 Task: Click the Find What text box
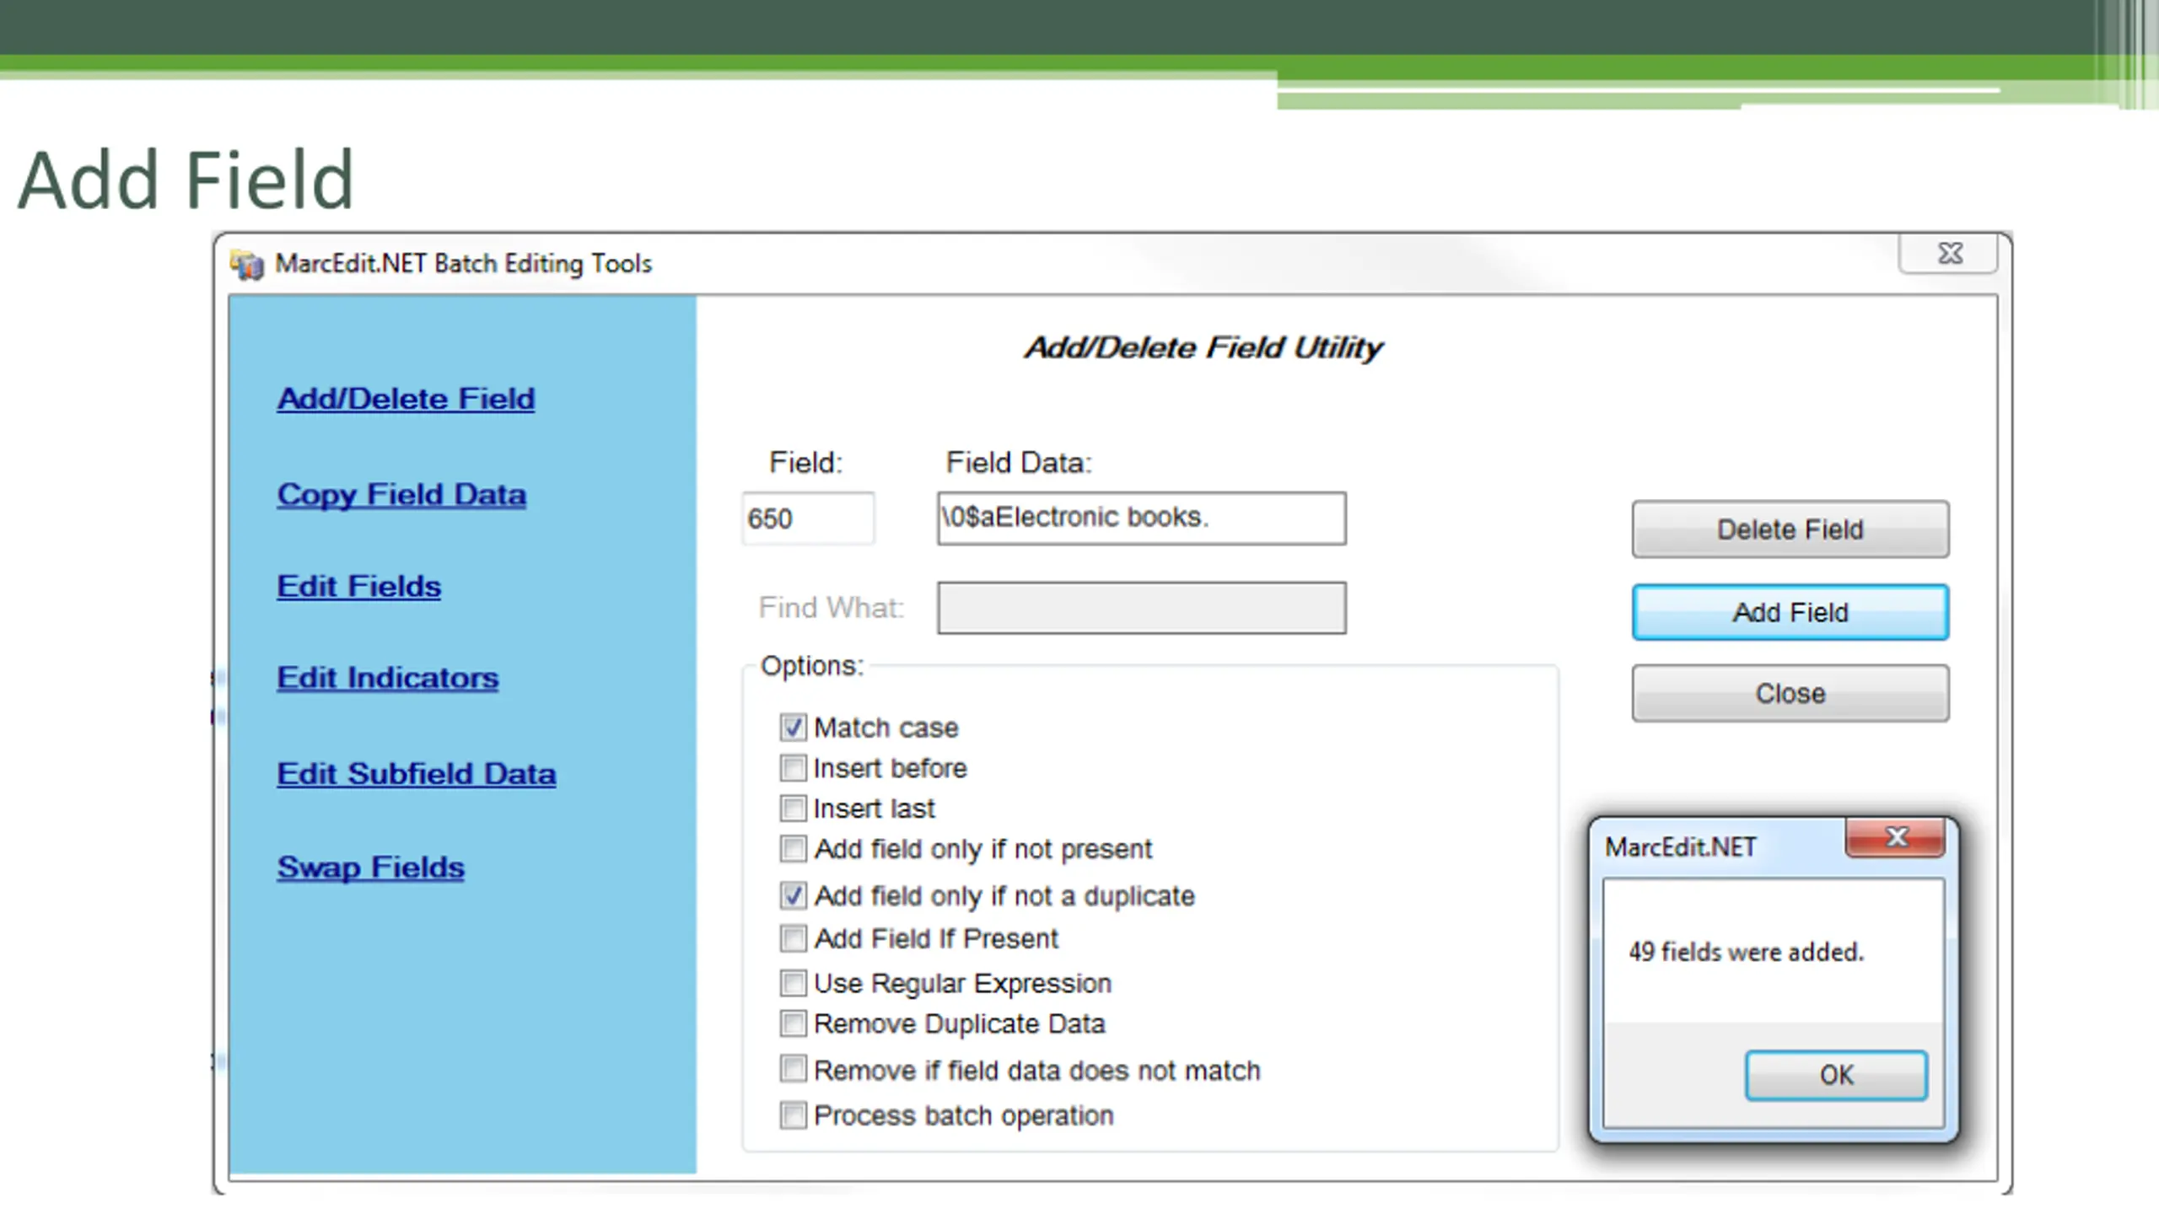[x=1141, y=608]
